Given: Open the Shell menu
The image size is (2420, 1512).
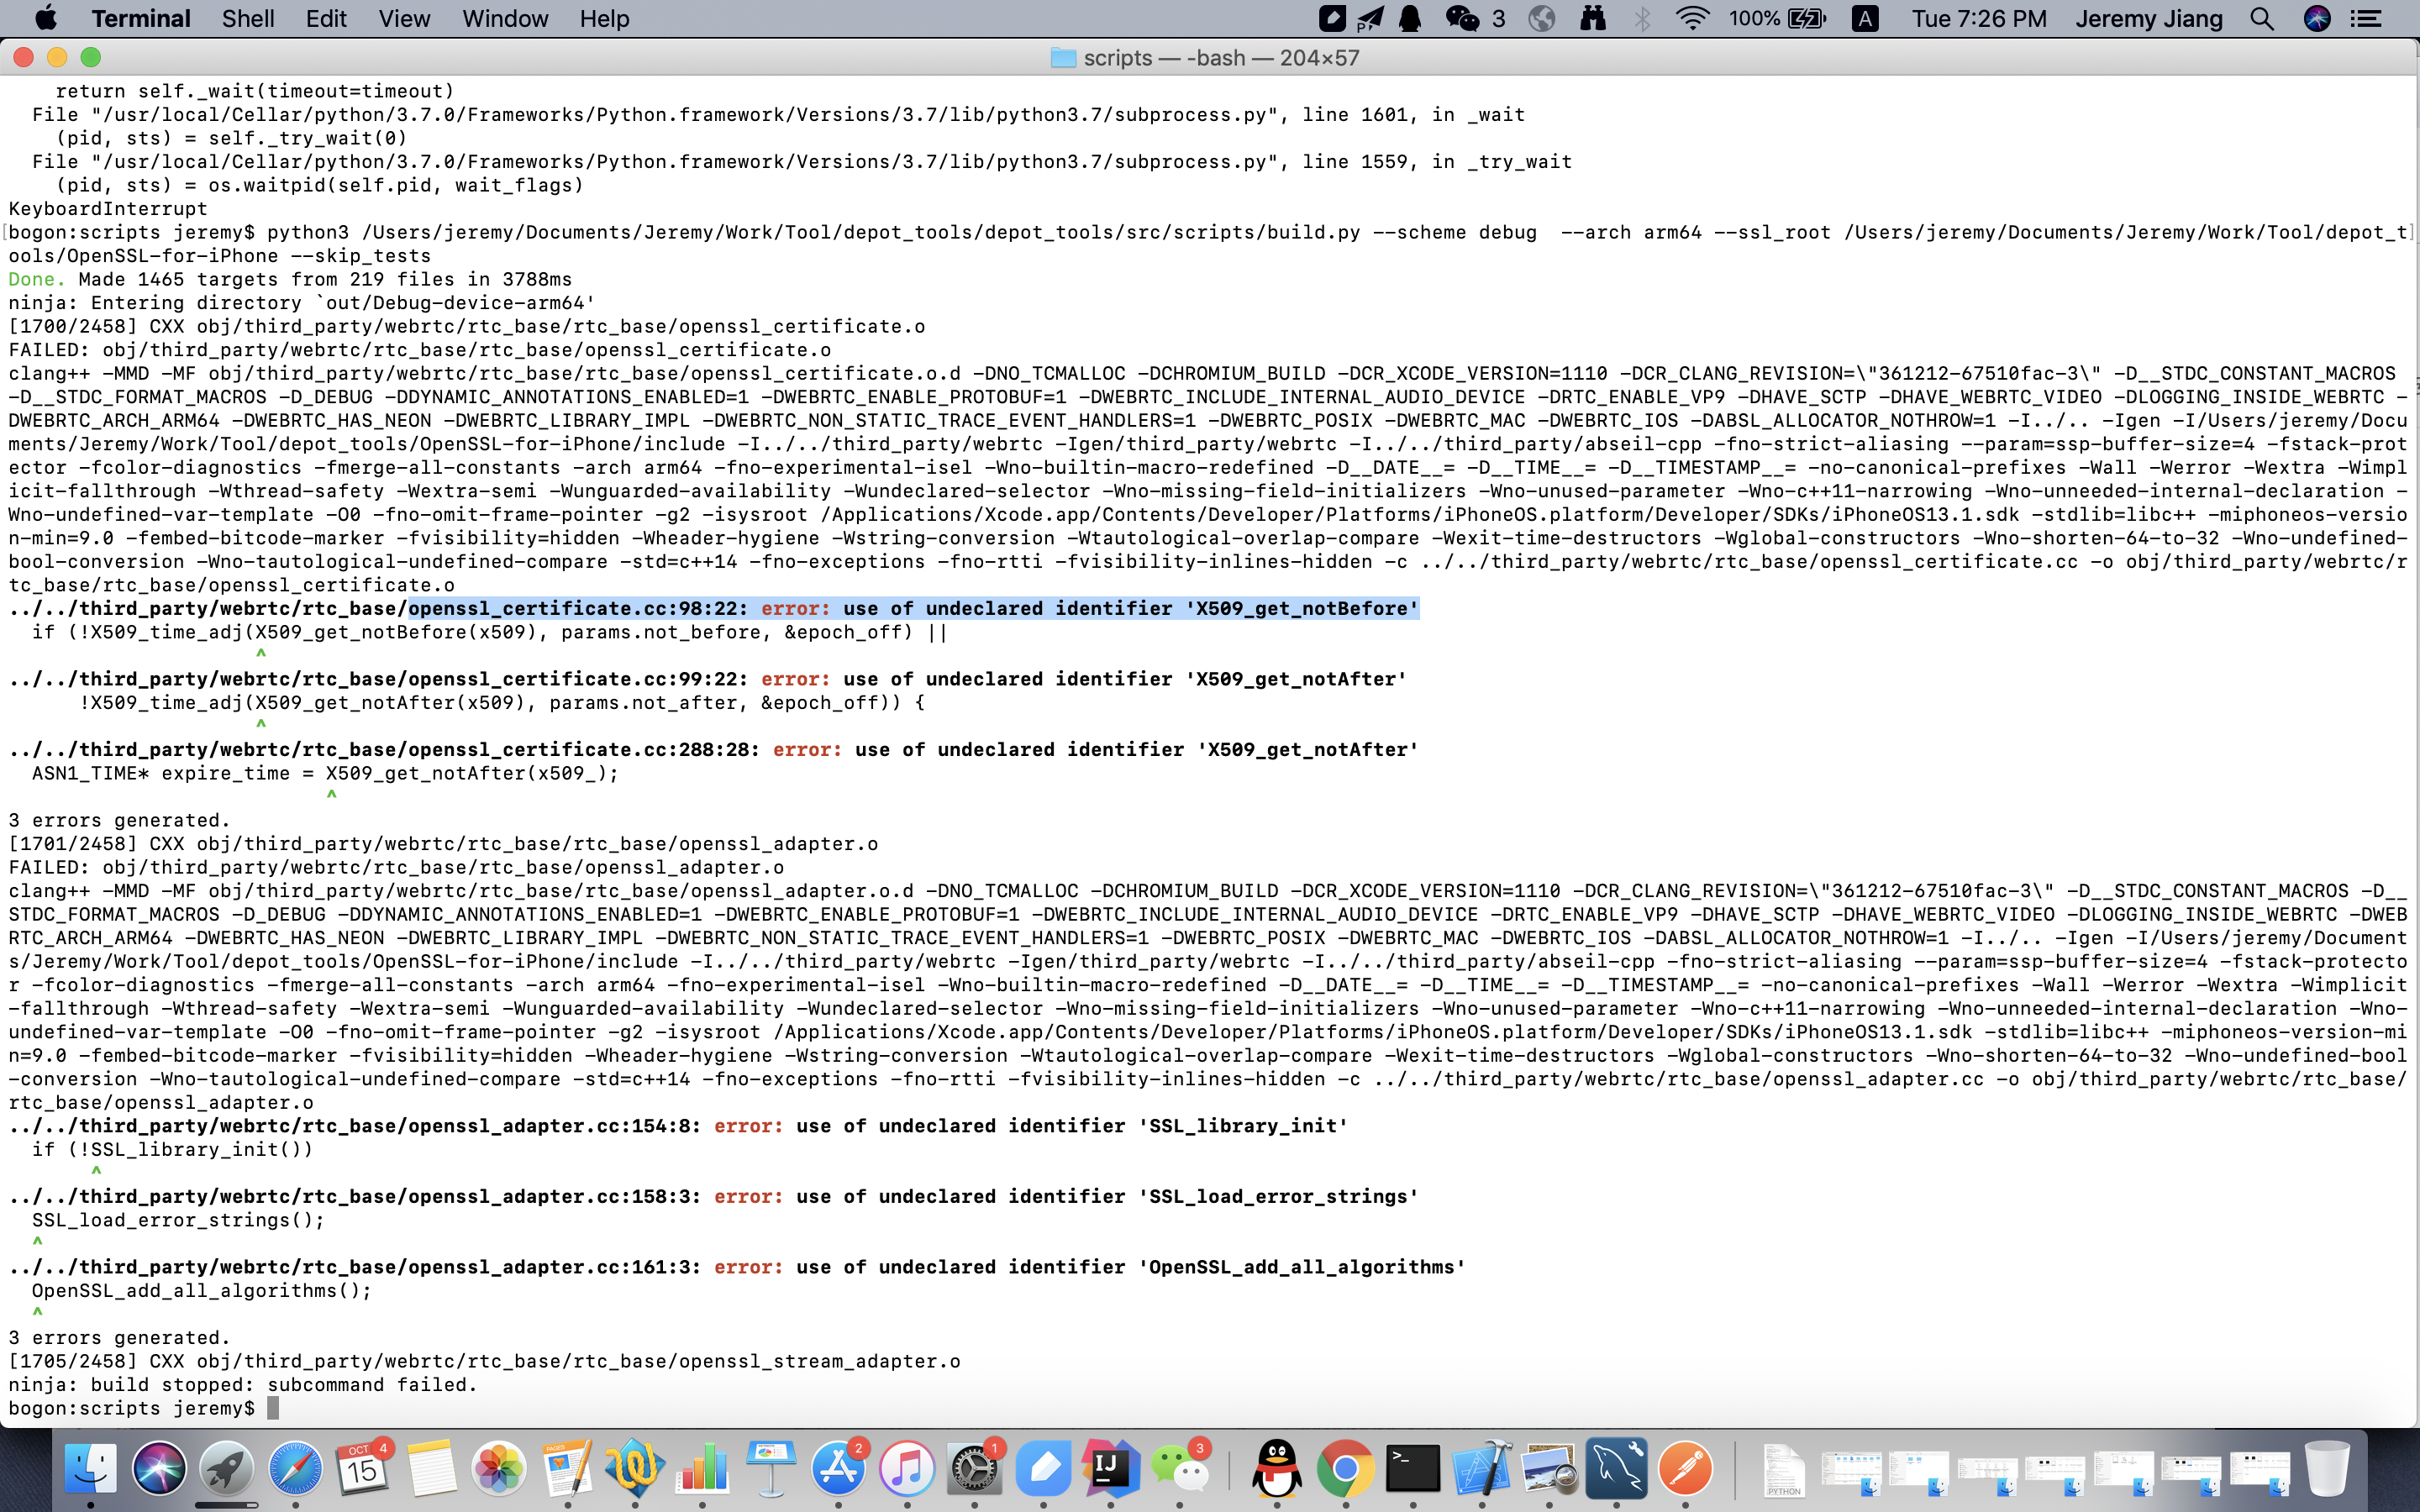Looking at the screenshot, I should click(247, 19).
